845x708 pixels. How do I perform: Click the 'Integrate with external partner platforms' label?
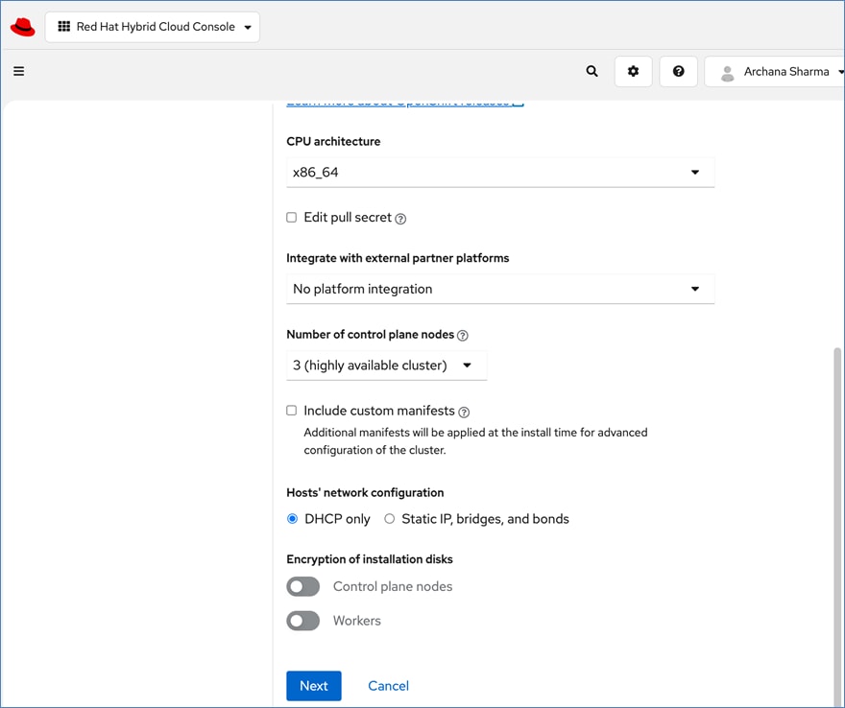click(x=398, y=258)
